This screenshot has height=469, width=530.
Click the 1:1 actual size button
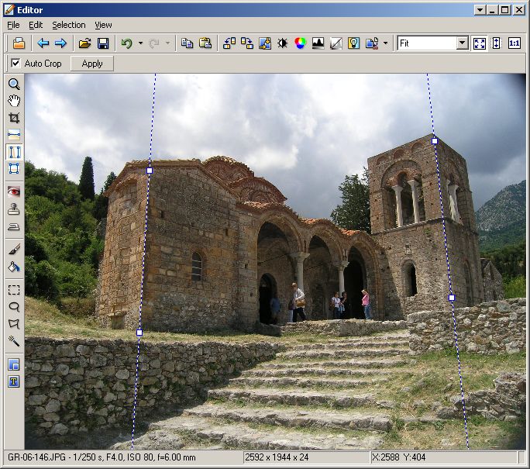(x=515, y=43)
